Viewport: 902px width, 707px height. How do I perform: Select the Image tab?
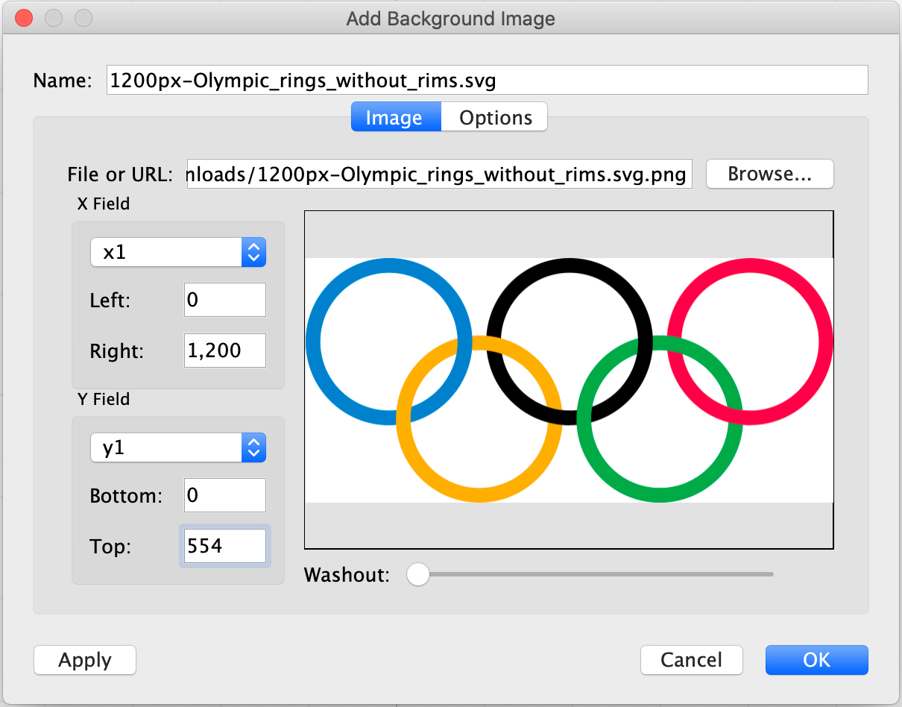(x=396, y=117)
